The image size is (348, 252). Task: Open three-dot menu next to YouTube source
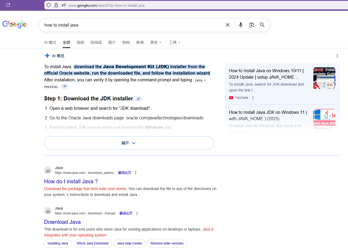pyautogui.click(x=253, y=98)
